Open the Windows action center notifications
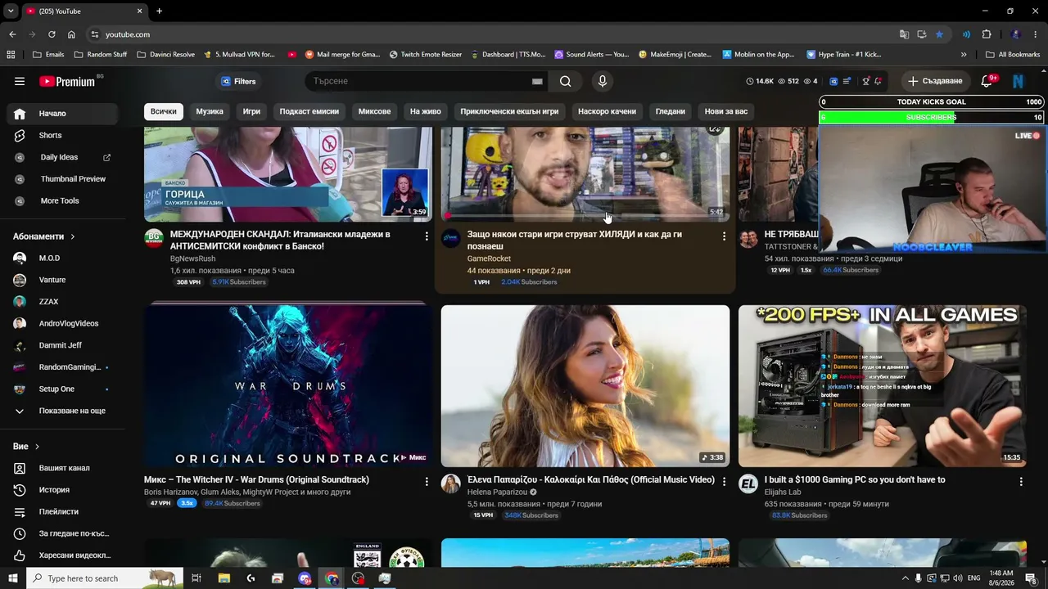 pos(1031,578)
